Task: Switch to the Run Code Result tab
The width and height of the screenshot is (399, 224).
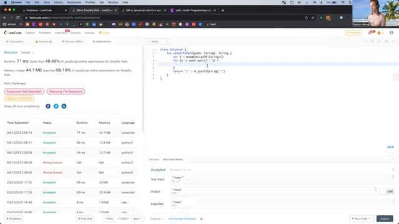Action: (x=173, y=159)
